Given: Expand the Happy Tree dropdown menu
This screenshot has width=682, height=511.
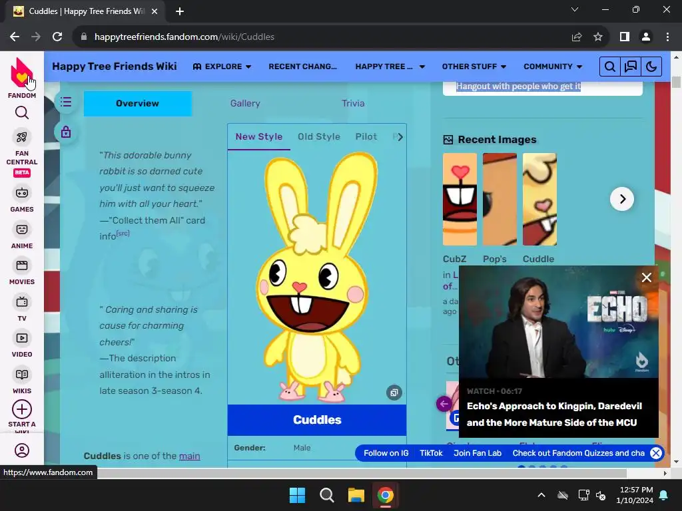Looking at the screenshot, I should click(390, 67).
